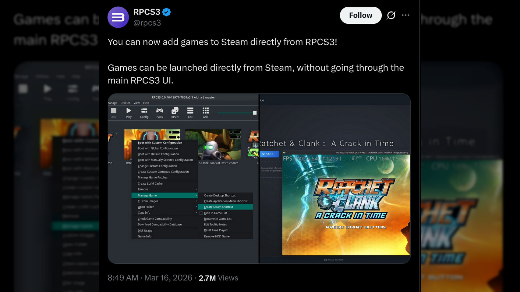Viewport: 520px width, 292px height.
Task: Click the 2.7M Views count
Action: pyautogui.click(x=218, y=278)
